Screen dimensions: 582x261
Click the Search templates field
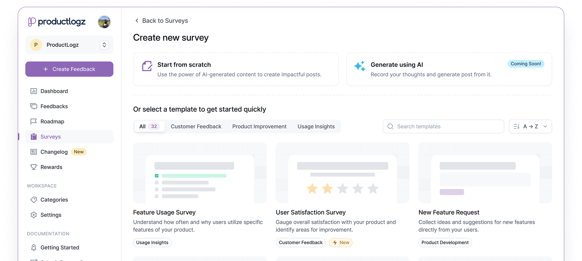point(443,126)
